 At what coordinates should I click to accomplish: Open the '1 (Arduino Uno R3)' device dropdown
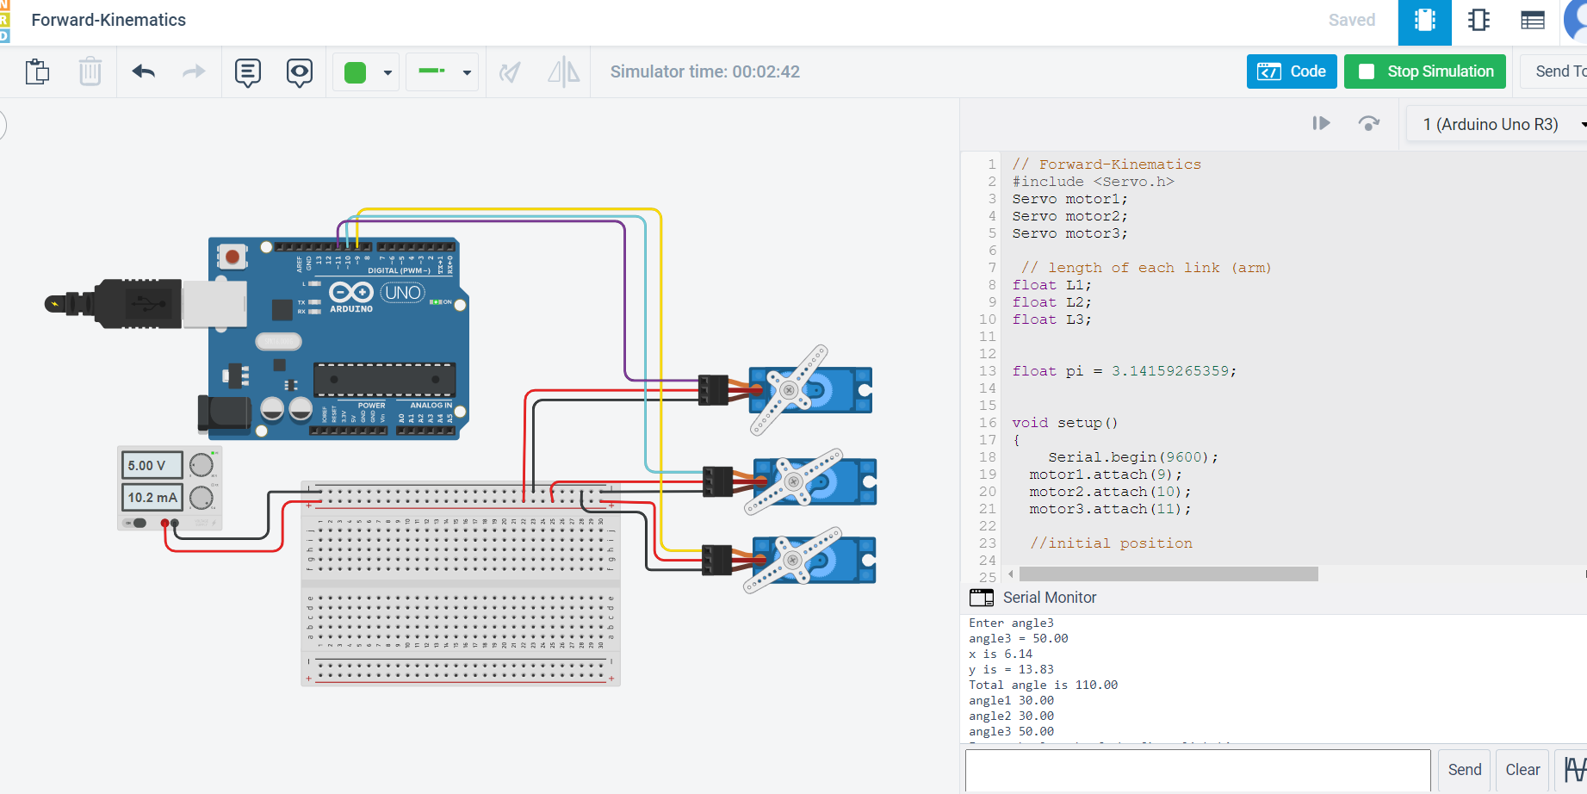click(x=1494, y=123)
